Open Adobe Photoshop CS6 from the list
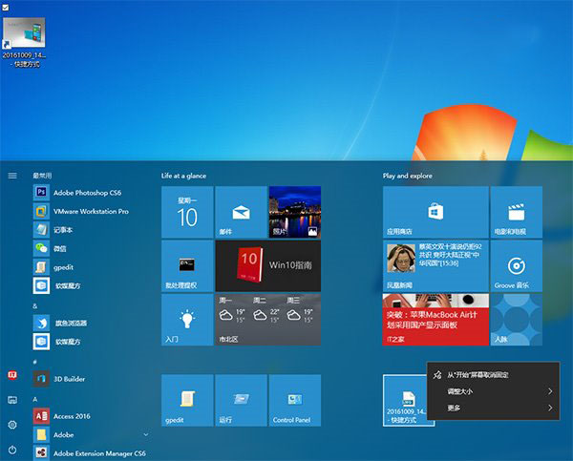573x461 pixels. click(x=88, y=193)
